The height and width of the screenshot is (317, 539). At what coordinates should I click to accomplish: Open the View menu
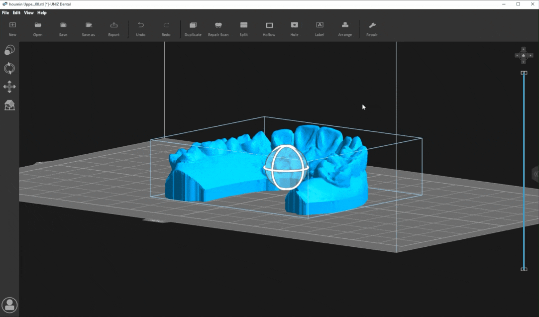[x=29, y=12]
